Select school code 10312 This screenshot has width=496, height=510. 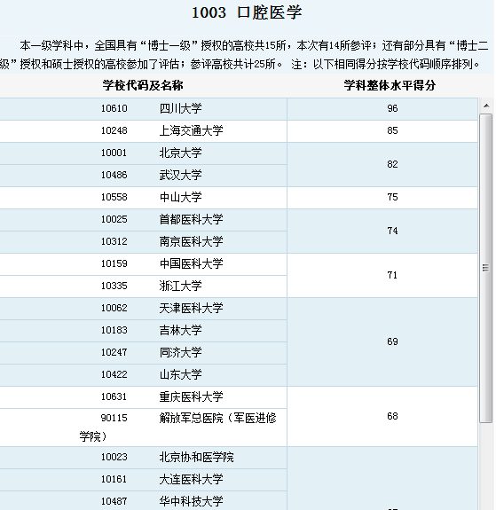coord(114,241)
